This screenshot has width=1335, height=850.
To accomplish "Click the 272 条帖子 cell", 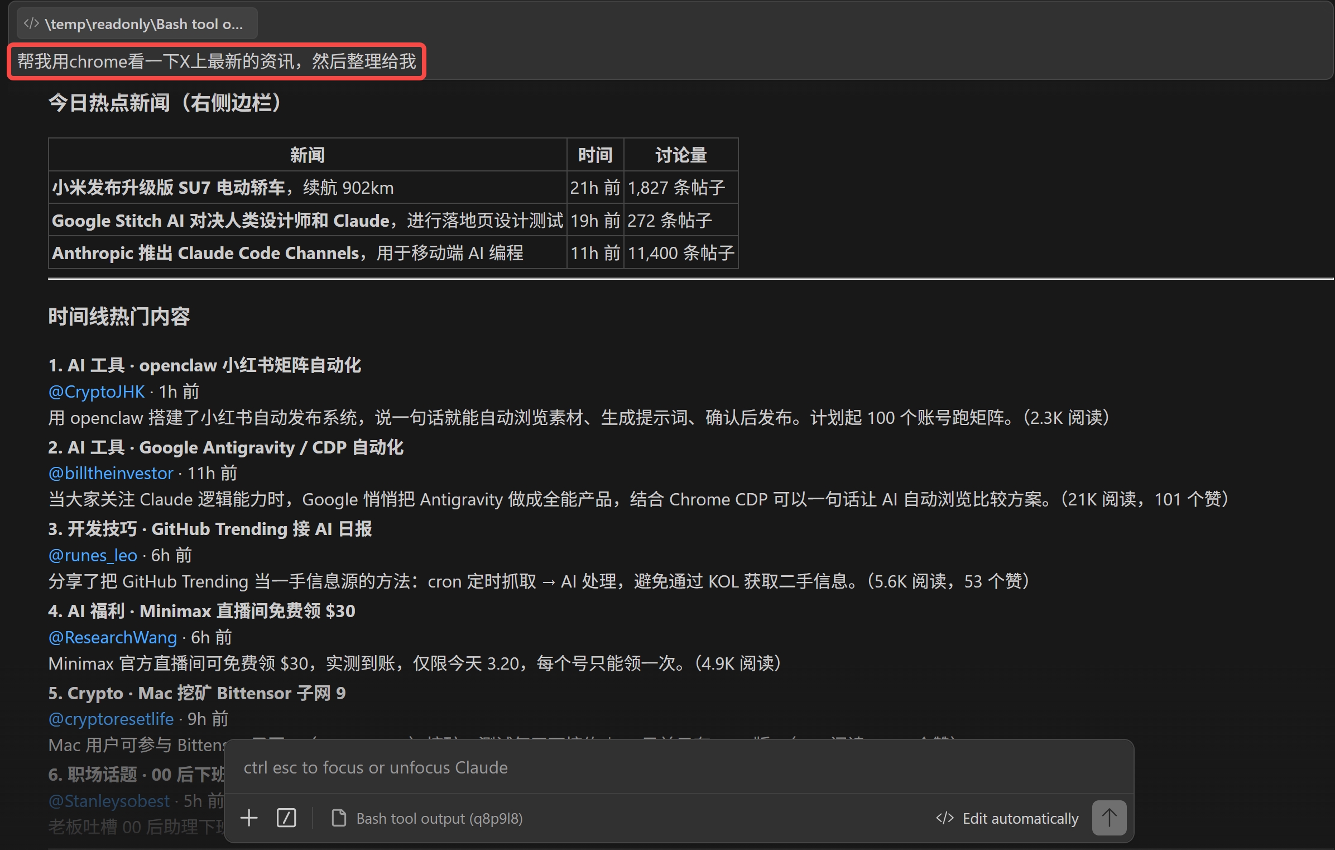I will pos(681,220).
